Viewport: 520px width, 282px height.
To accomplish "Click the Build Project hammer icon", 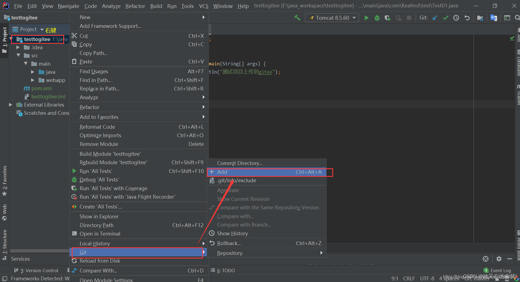I will [297, 18].
